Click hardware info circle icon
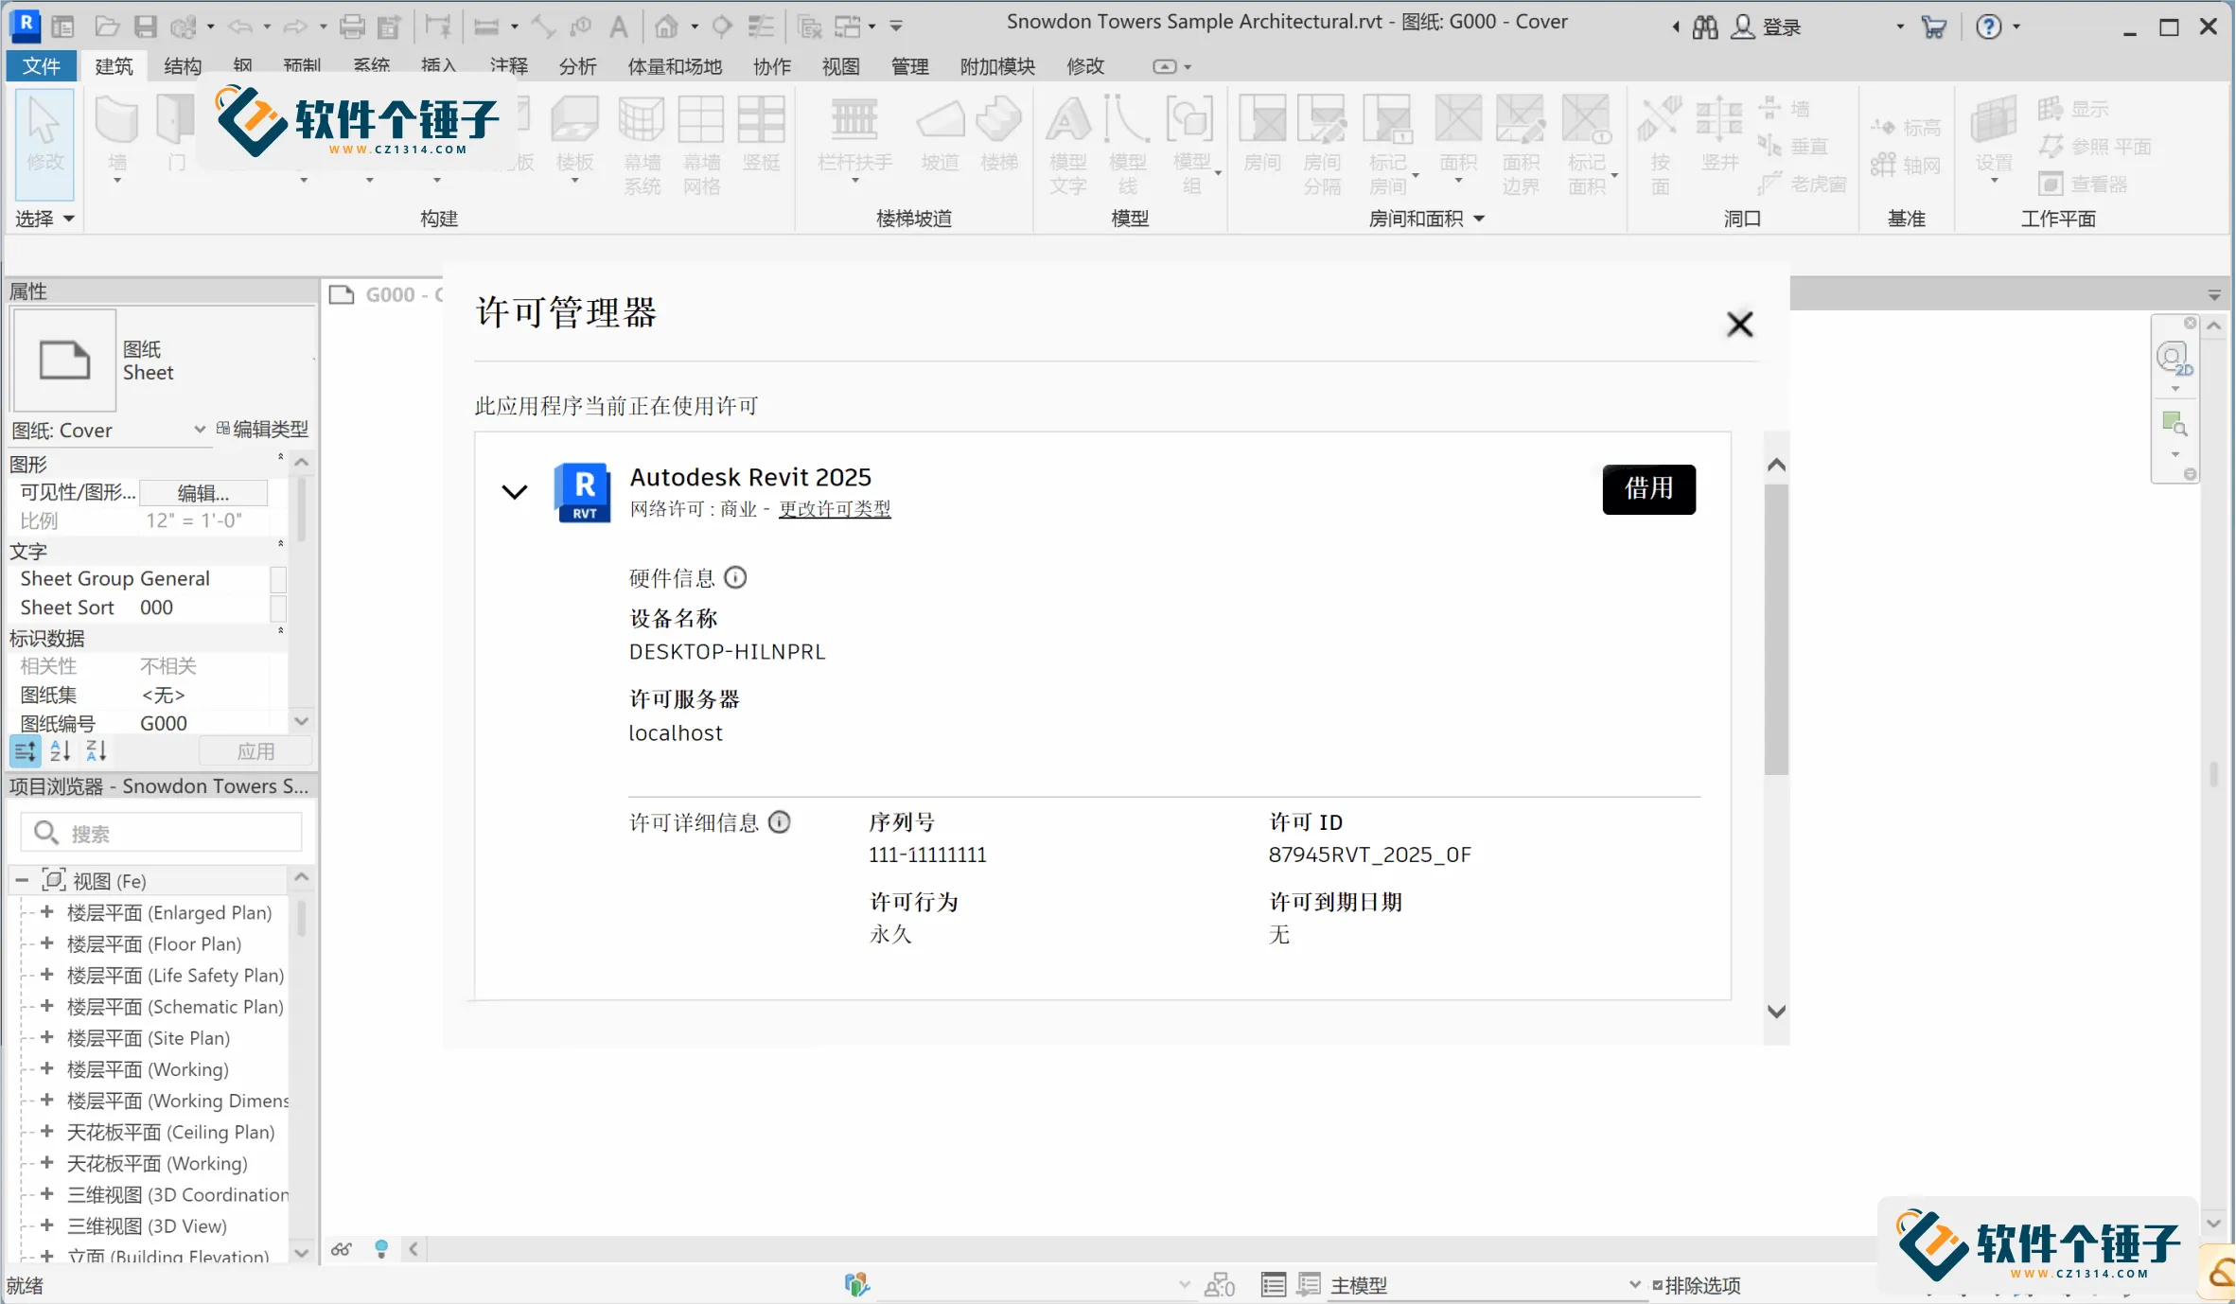The image size is (2236, 1304). tap(735, 577)
